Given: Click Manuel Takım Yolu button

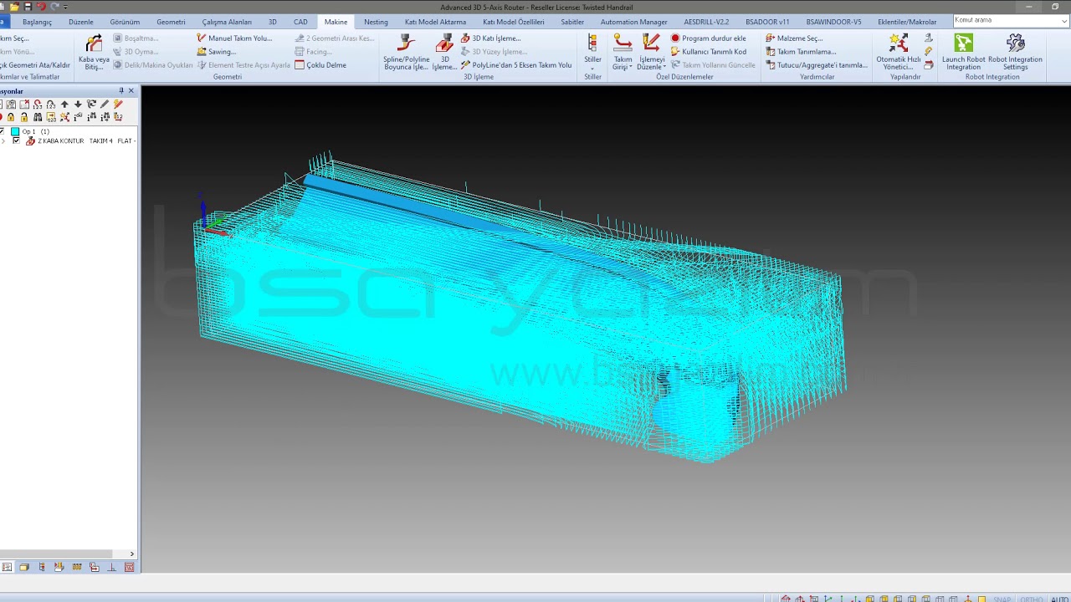Looking at the screenshot, I should coord(234,38).
